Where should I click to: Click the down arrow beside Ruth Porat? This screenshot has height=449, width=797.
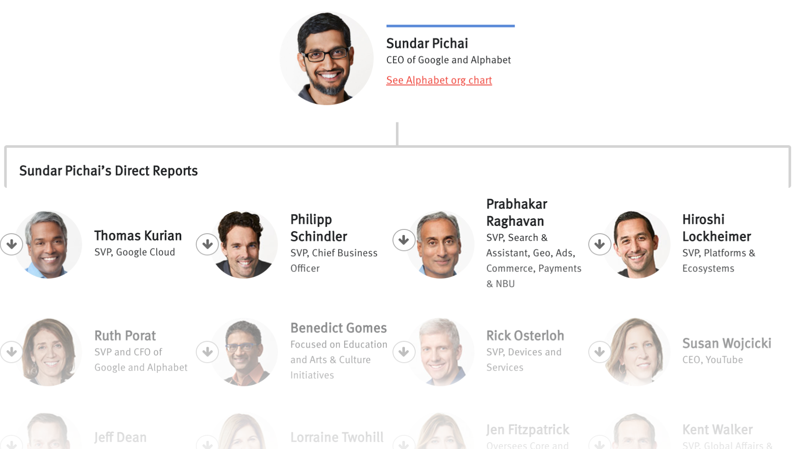tap(12, 352)
